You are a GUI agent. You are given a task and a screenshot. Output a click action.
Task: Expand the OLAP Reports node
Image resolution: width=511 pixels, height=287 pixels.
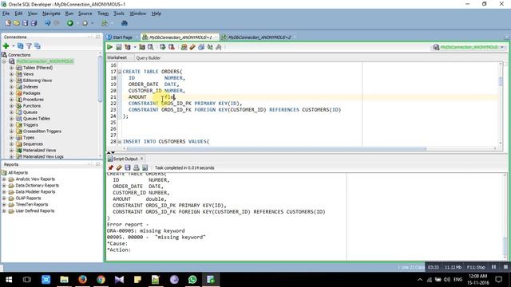pos(4,199)
